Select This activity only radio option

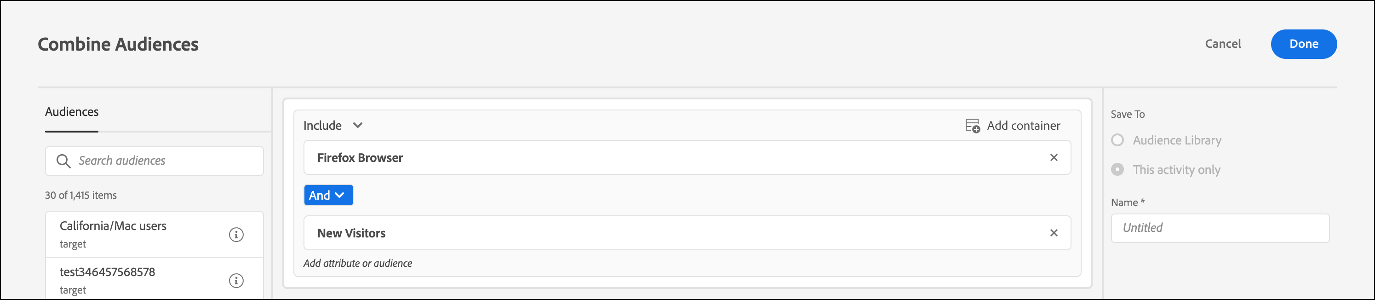1117,169
